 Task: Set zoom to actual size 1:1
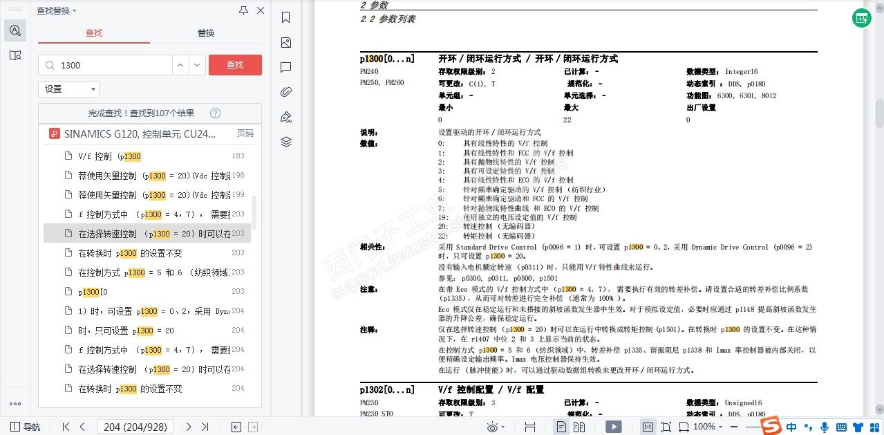pos(648,427)
